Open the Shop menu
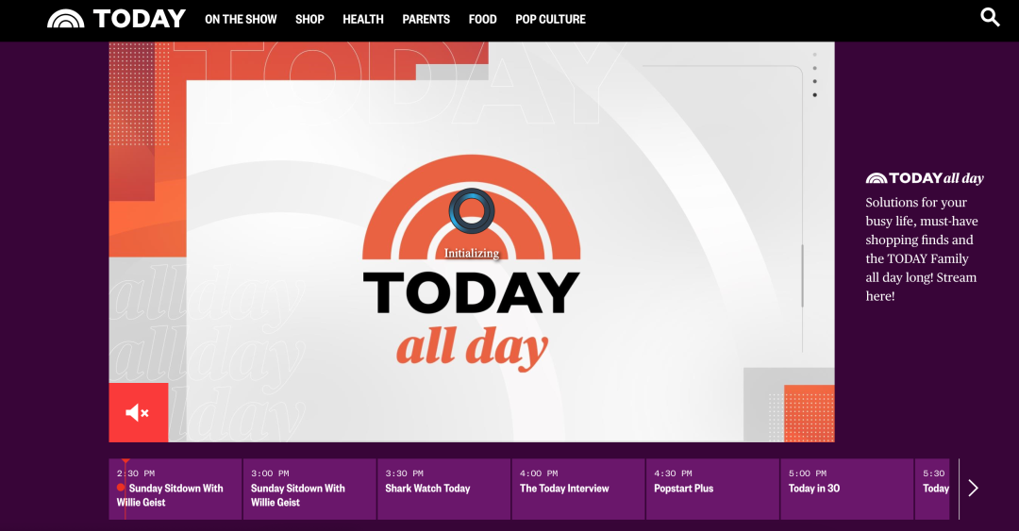The image size is (1019, 531). 309,19
